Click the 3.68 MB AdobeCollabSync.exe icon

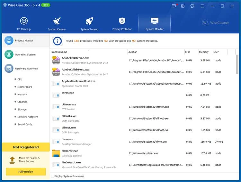[x=56, y=60]
